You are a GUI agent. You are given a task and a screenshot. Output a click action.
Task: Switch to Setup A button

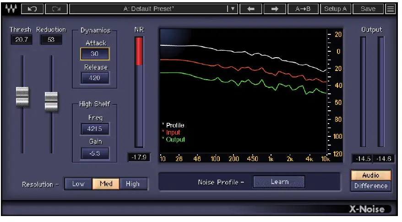(x=336, y=9)
